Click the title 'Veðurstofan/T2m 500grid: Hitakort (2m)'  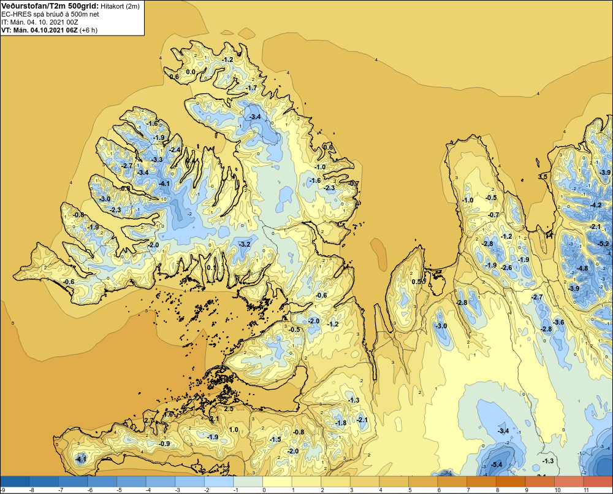tap(70, 6)
